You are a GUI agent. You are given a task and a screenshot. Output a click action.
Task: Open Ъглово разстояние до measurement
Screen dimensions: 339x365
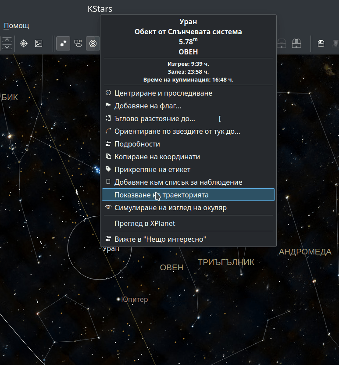(x=154, y=118)
